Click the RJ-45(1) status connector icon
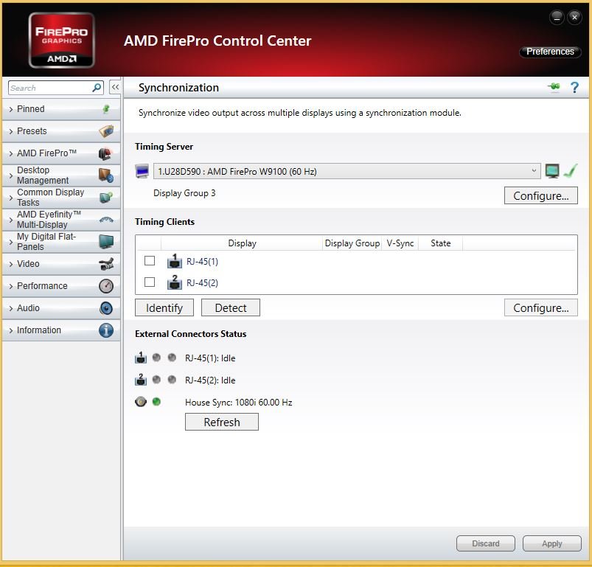 pyautogui.click(x=141, y=357)
